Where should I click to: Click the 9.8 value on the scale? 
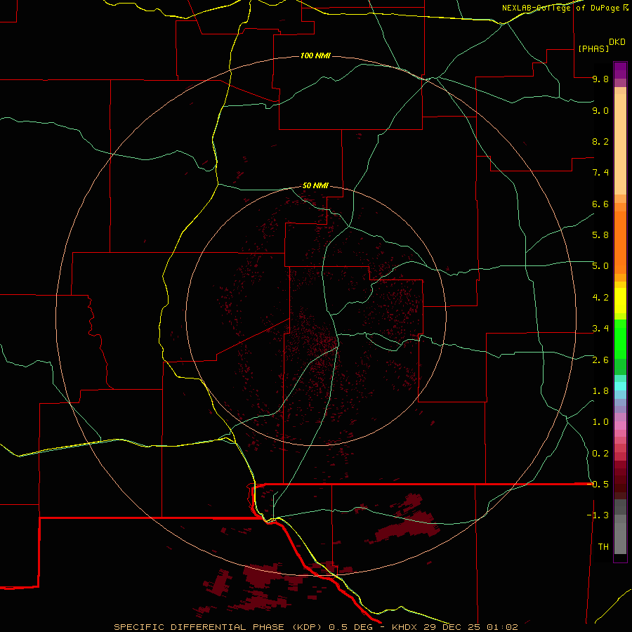(x=600, y=79)
